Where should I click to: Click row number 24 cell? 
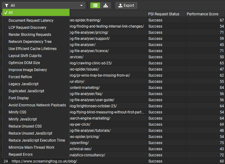[x=6, y=161]
